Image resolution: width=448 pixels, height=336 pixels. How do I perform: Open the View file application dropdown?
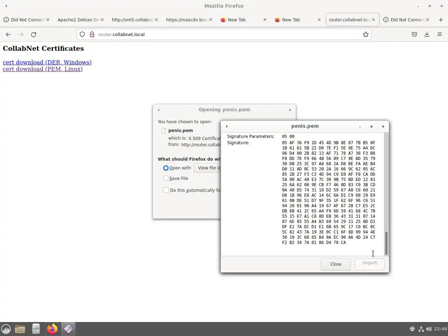click(x=207, y=168)
